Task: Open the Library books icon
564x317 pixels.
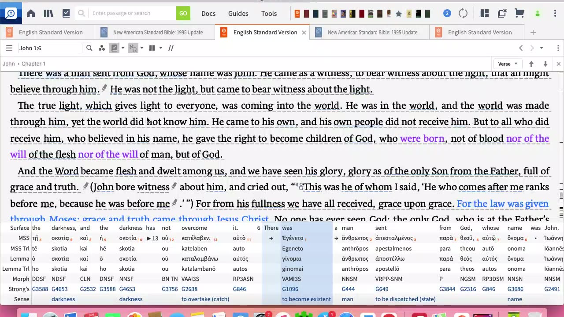Action: pyautogui.click(x=48, y=13)
